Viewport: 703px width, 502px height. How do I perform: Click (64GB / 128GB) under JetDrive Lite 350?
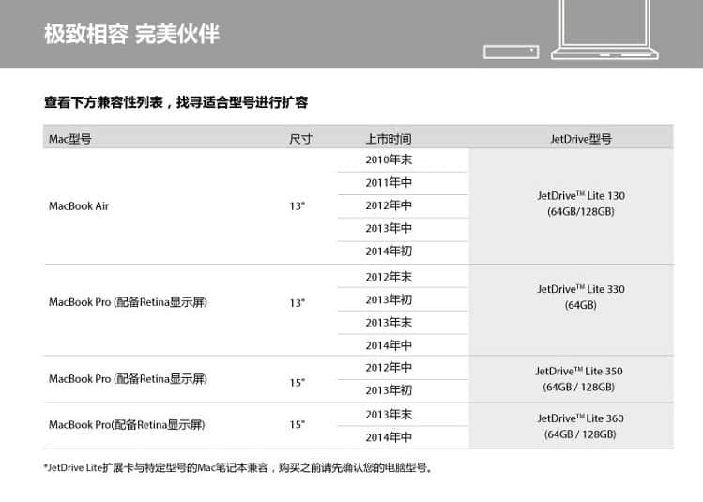[579, 388]
